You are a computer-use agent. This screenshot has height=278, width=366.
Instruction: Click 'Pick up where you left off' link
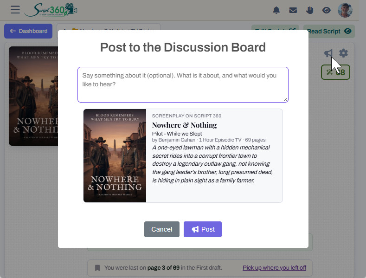click(x=274, y=268)
